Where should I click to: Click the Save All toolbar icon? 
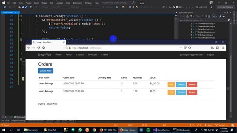[x=26, y=7]
